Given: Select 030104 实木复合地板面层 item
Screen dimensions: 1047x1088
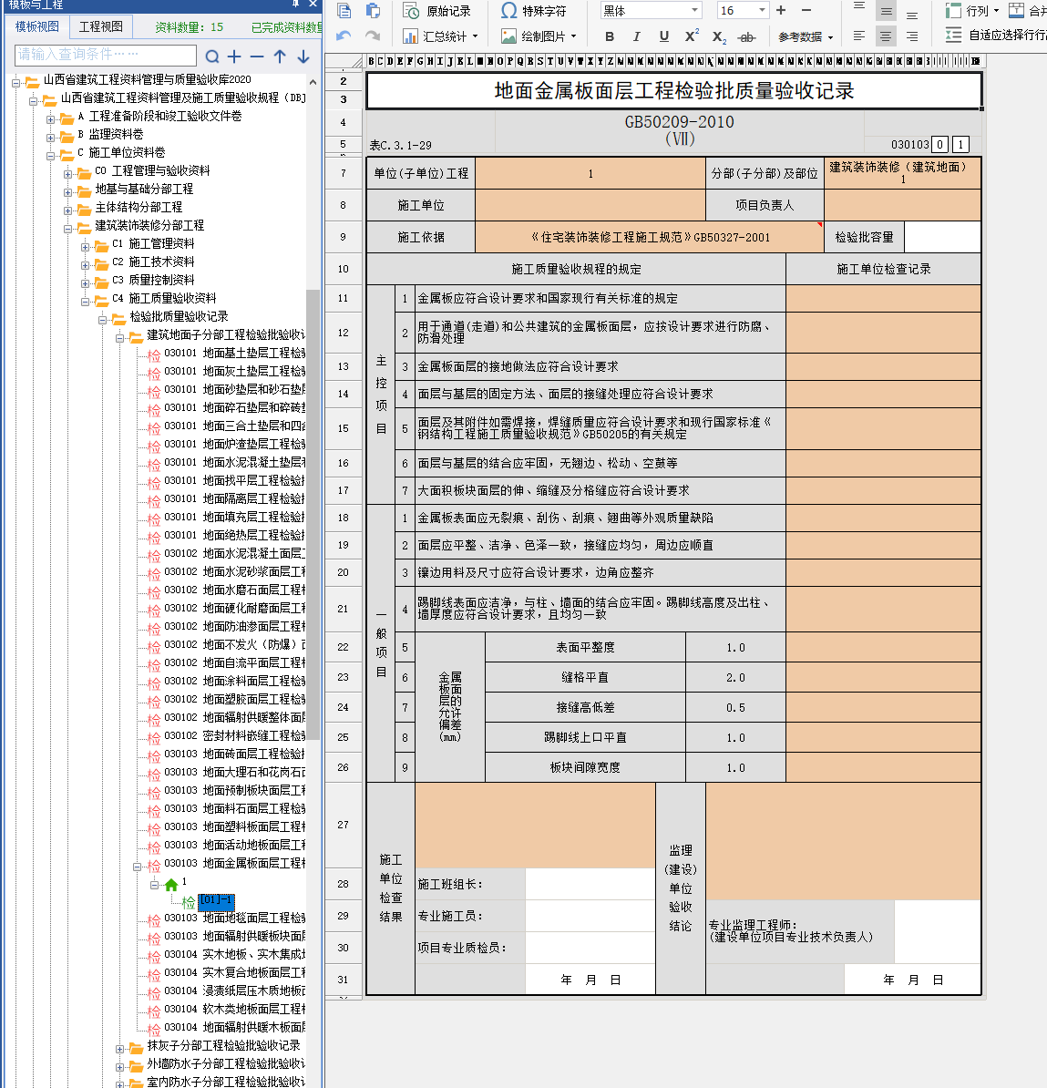Looking at the screenshot, I should [234, 972].
